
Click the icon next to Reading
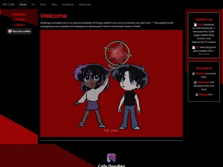tap(193, 73)
